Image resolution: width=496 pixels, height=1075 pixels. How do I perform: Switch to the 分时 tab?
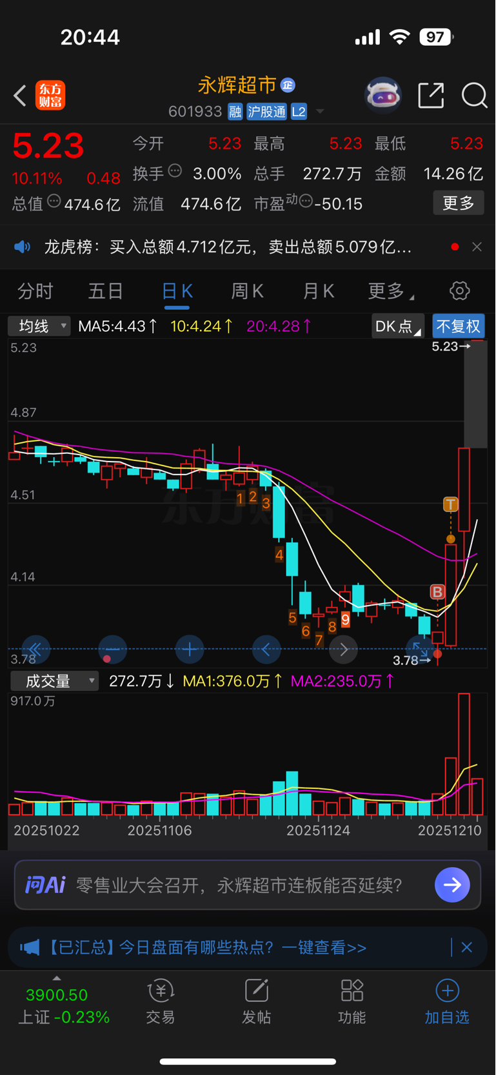pos(35,291)
